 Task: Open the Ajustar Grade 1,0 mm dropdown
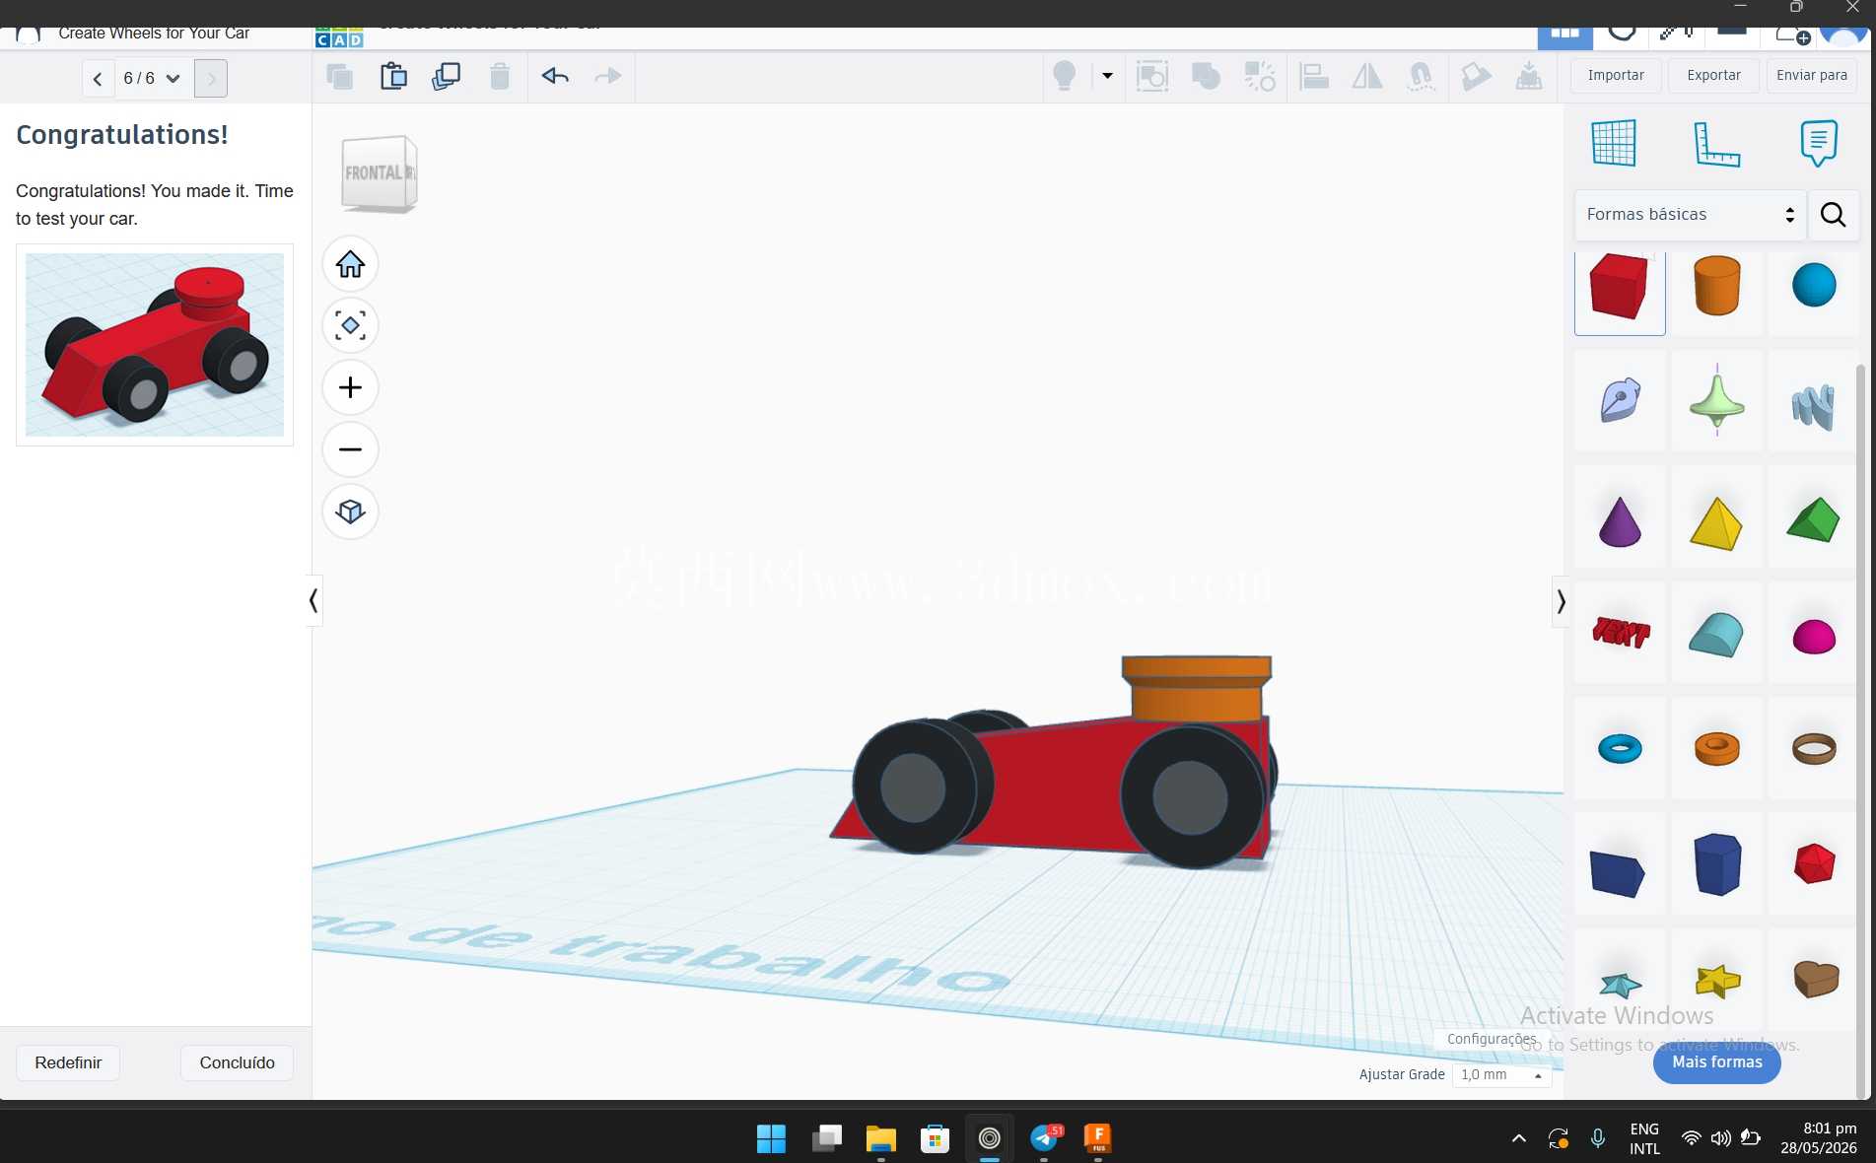[x=1501, y=1075]
